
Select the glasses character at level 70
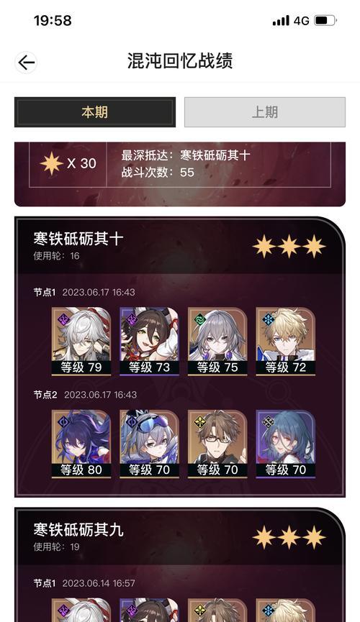[217, 444]
